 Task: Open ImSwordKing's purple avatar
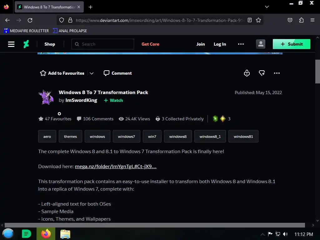pyautogui.click(x=46, y=97)
